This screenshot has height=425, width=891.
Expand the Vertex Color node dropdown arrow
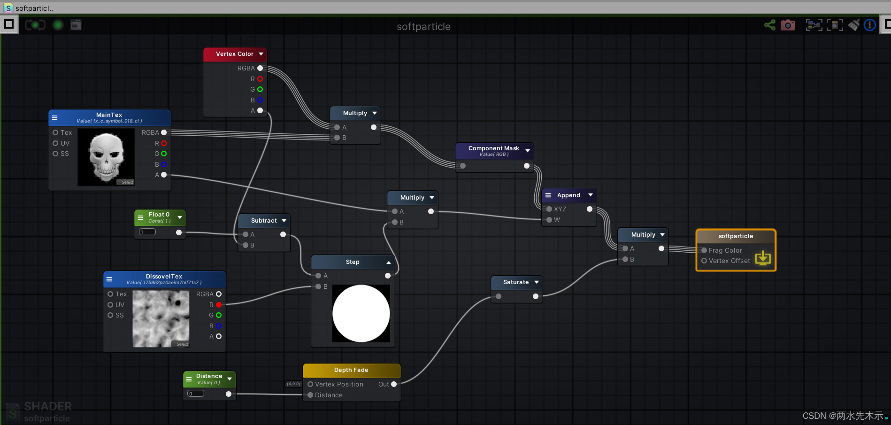pos(261,54)
